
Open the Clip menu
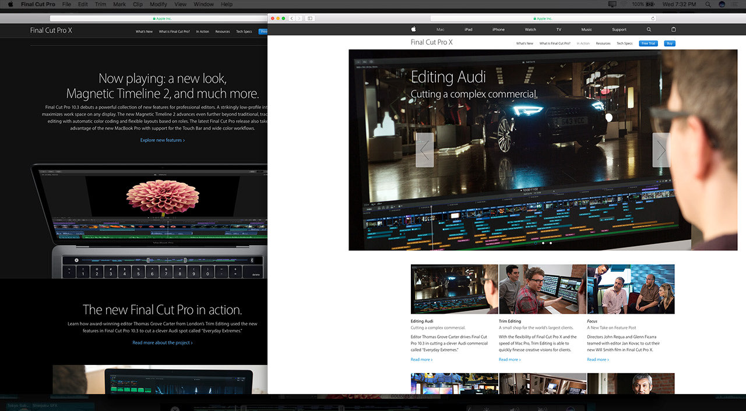click(x=138, y=4)
